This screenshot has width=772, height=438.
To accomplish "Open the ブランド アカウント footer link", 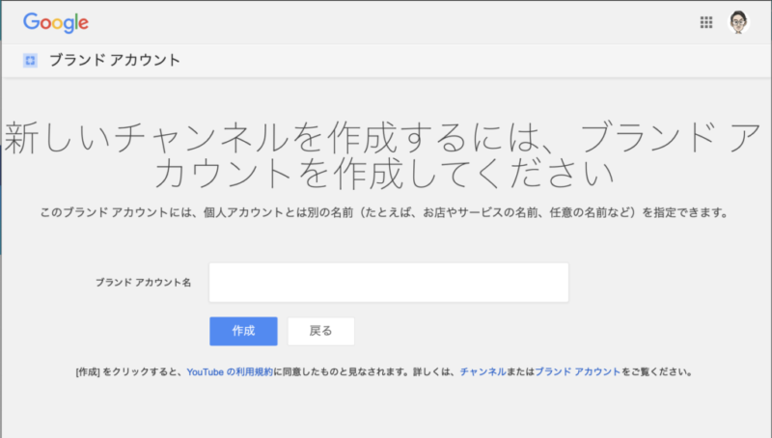I will click(x=577, y=370).
